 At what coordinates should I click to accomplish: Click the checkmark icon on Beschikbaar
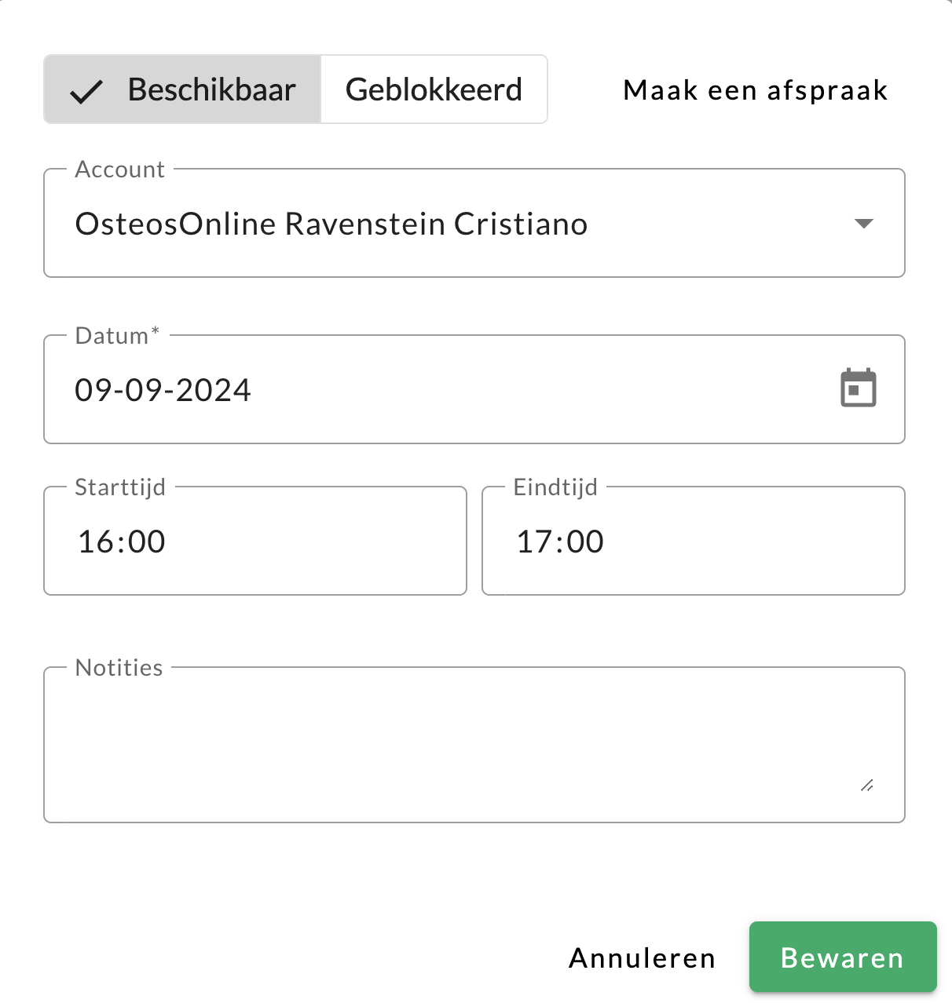coord(86,89)
